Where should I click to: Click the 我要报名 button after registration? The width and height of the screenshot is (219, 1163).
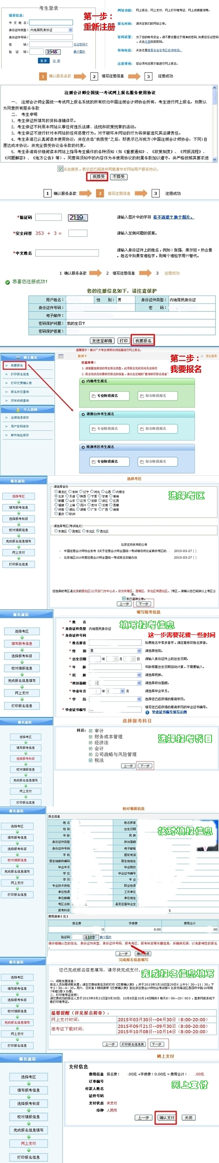[x=144, y=341]
